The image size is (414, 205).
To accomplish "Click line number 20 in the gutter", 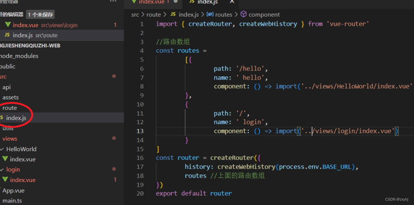I will 140,193.
